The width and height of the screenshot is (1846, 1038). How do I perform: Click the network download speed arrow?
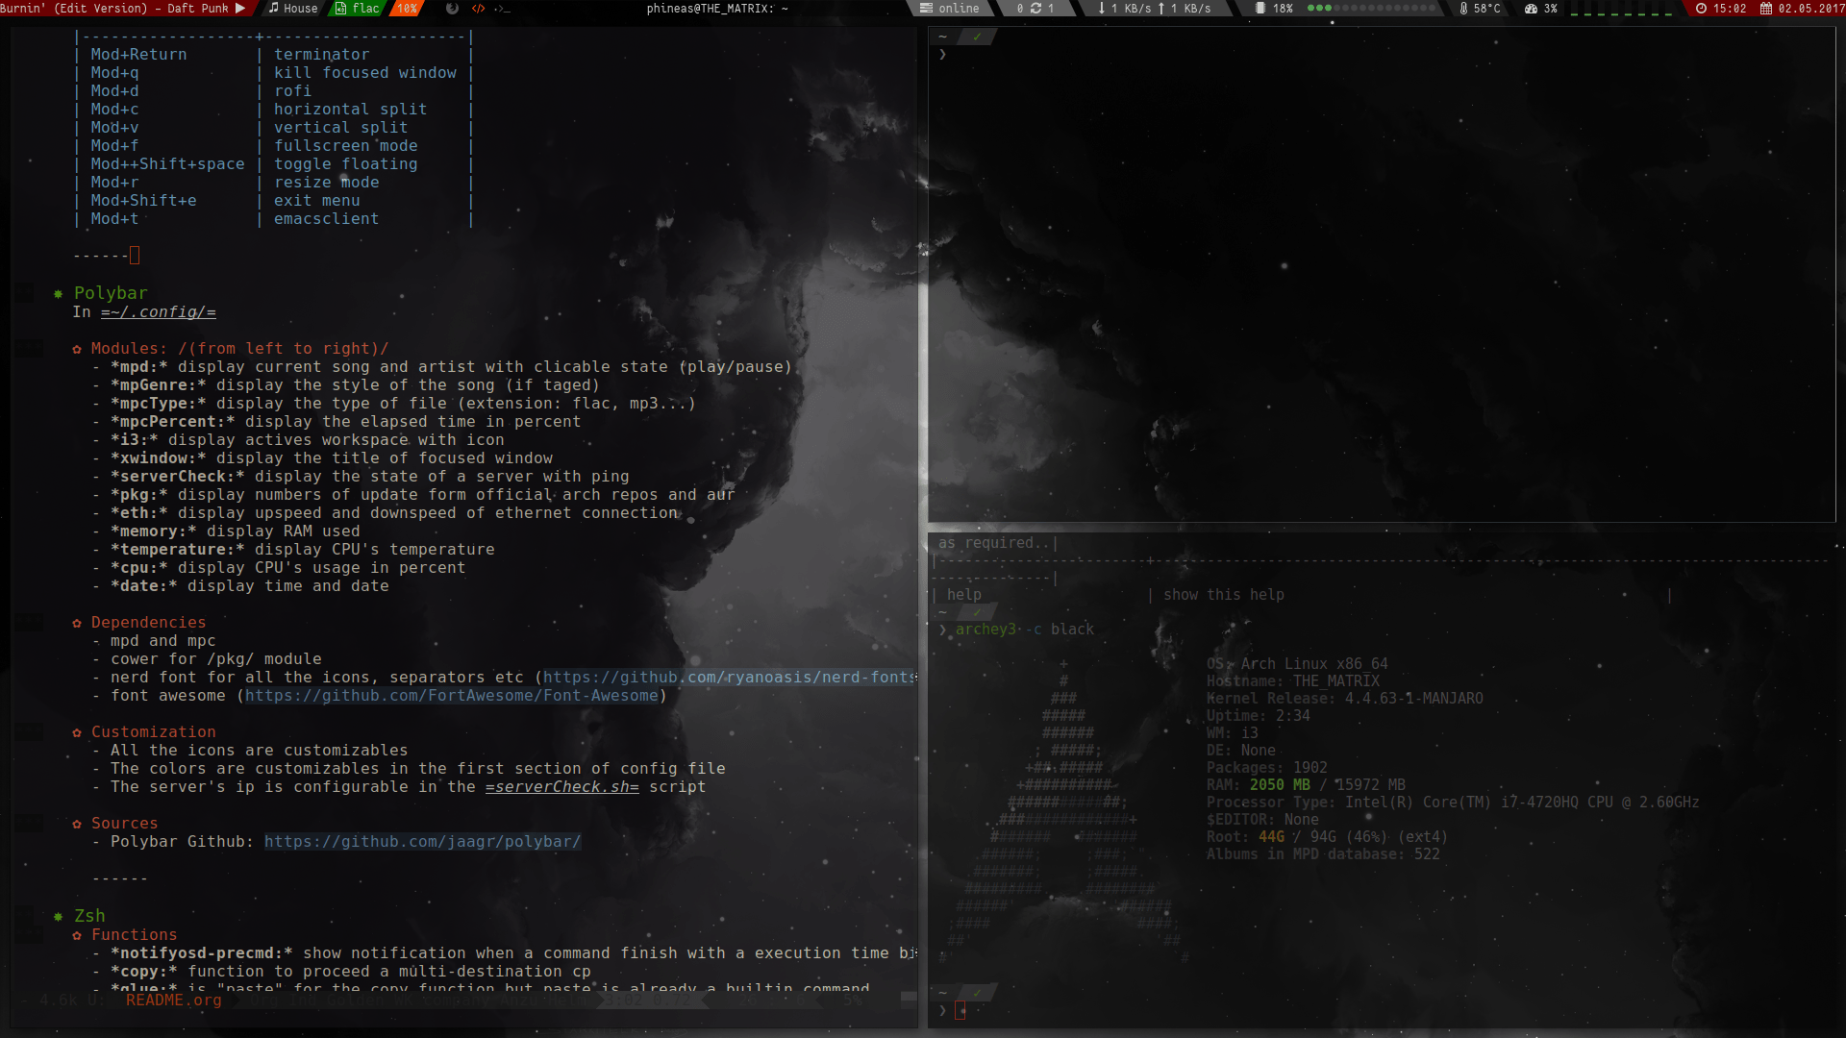[x=1102, y=8]
